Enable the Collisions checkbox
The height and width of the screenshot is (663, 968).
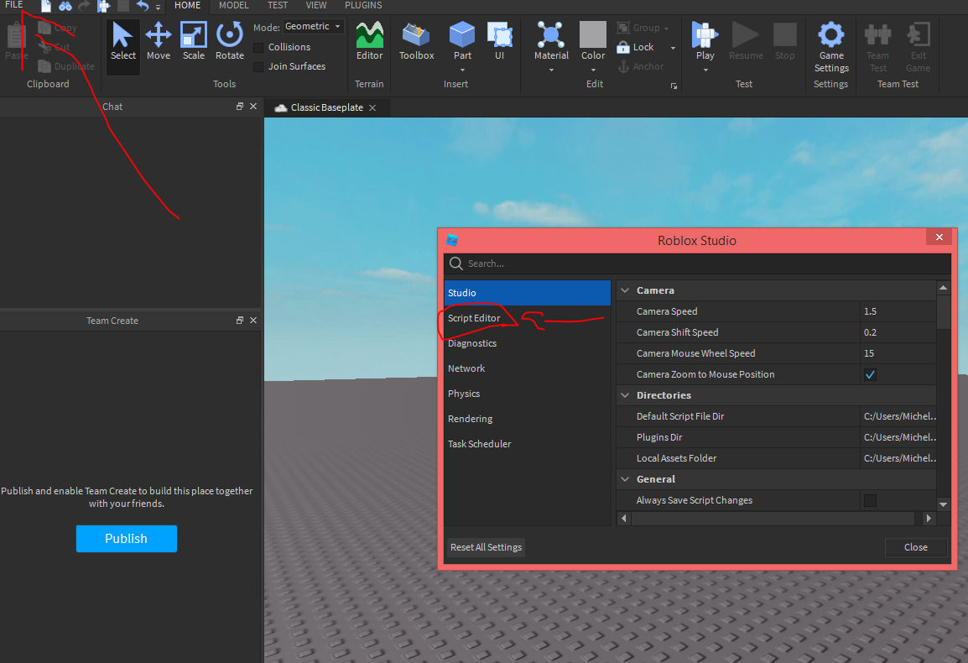click(x=258, y=48)
